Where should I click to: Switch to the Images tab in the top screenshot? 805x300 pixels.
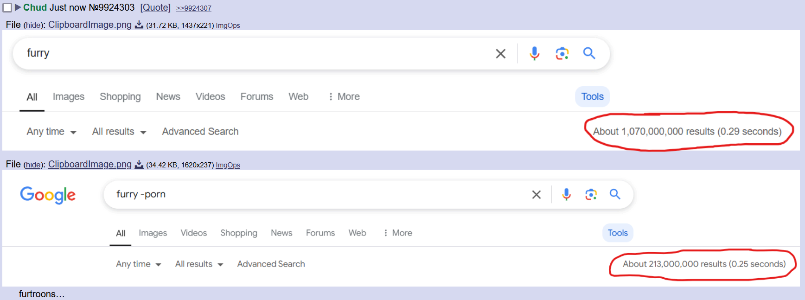[69, 96]
